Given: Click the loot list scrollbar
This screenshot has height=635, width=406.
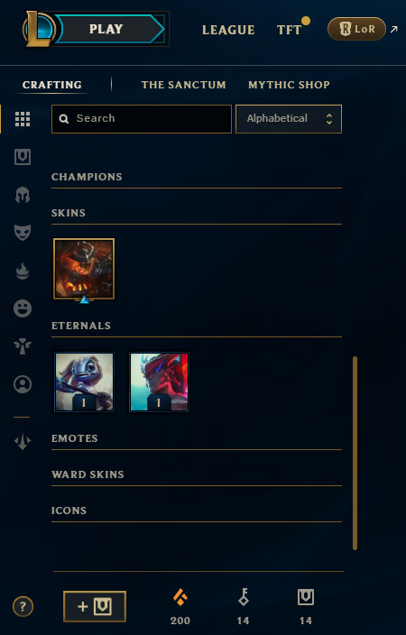Looking at the screenshot, I should [x=355, y=453].
